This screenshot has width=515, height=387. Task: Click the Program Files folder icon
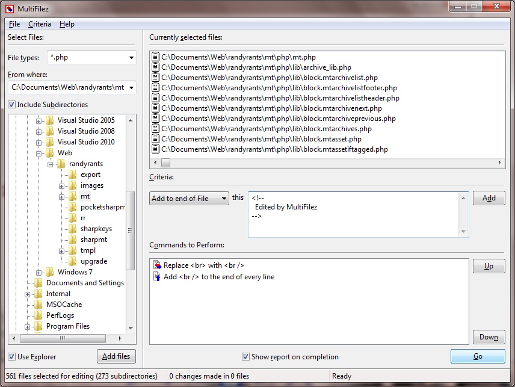[x=38, y=327]
